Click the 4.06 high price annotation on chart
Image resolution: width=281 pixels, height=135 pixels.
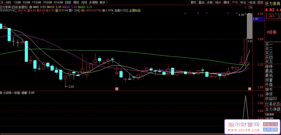(x=241, y=15)
